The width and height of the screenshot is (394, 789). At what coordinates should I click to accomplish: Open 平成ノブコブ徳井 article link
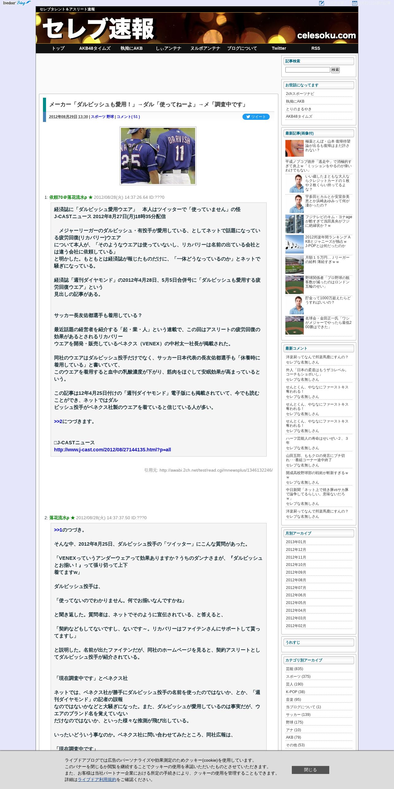tap(319, 166)
